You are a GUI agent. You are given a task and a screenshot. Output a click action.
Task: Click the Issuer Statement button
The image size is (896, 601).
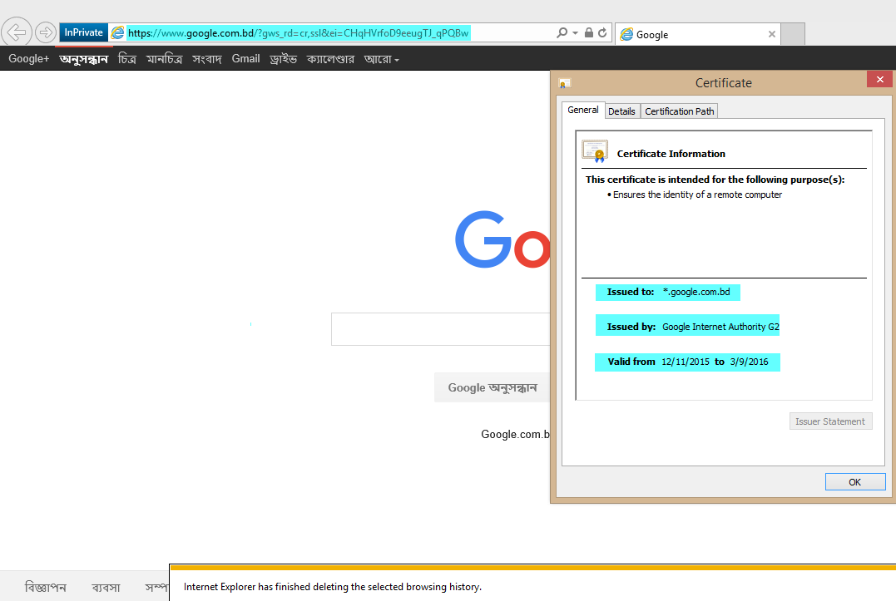click(x=830, y=421)
